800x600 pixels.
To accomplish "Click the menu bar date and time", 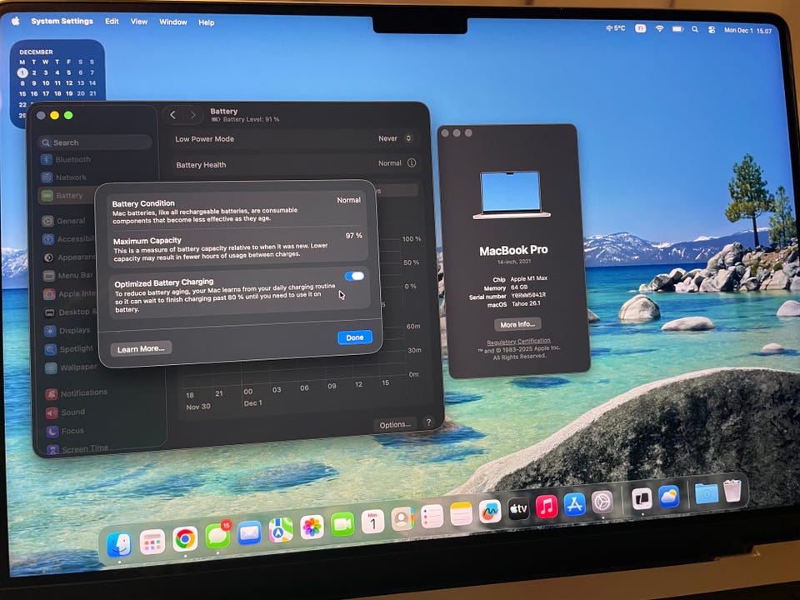I will (x=747, y=31).
